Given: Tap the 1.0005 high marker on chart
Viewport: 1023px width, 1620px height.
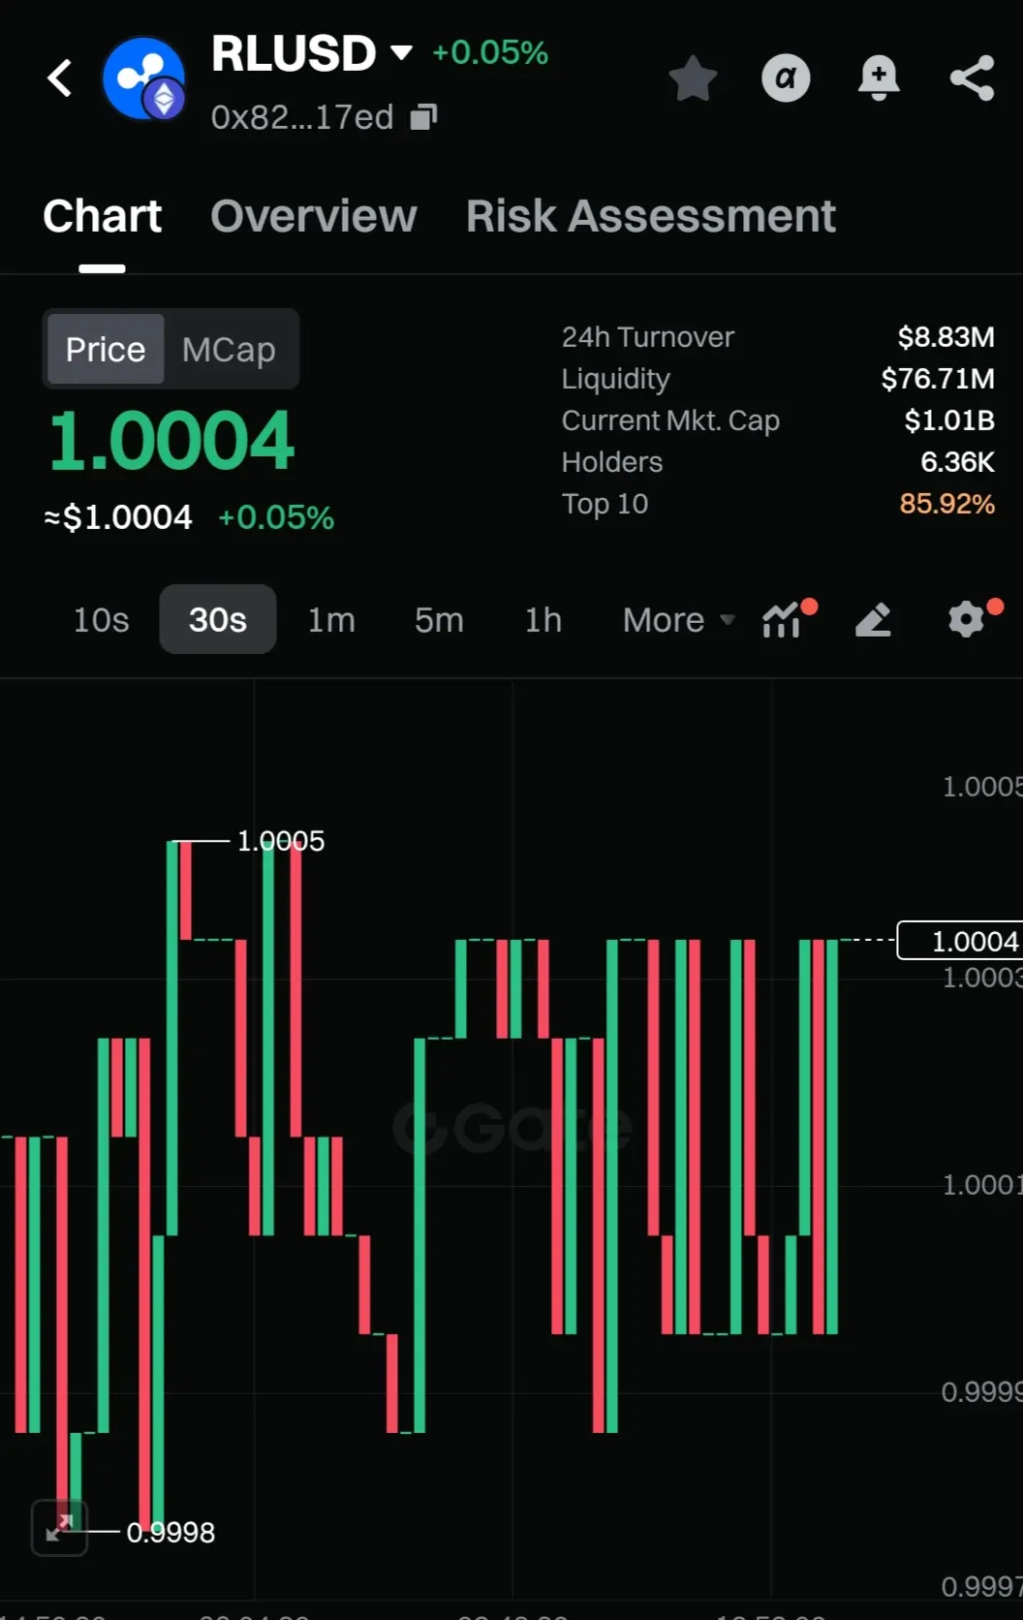Looking at the screenshot, I should (x=281, y=841).
